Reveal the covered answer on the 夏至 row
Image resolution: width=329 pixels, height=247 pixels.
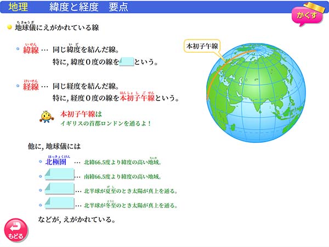click(59, 190)
